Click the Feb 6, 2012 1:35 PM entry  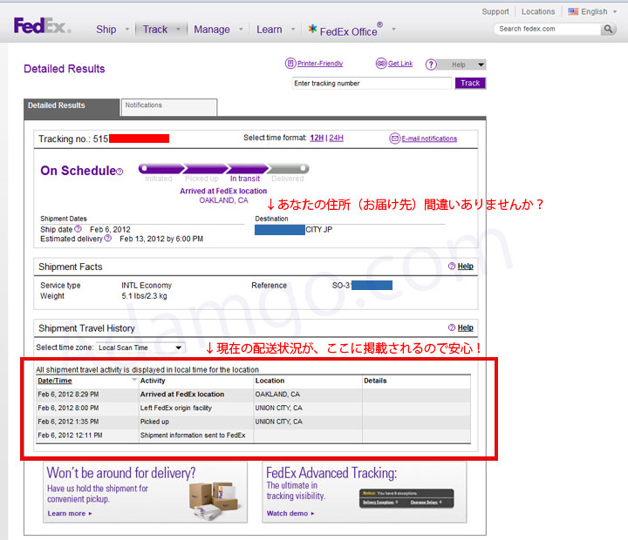pos(68,422)
